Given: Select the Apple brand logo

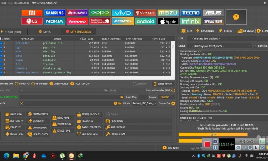Looking at the screenshot, I should (168, 21).
